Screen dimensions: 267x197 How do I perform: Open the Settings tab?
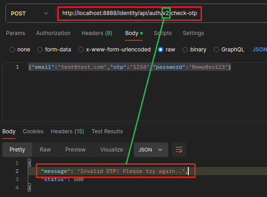pyautogui.click(x=193, y=33)
